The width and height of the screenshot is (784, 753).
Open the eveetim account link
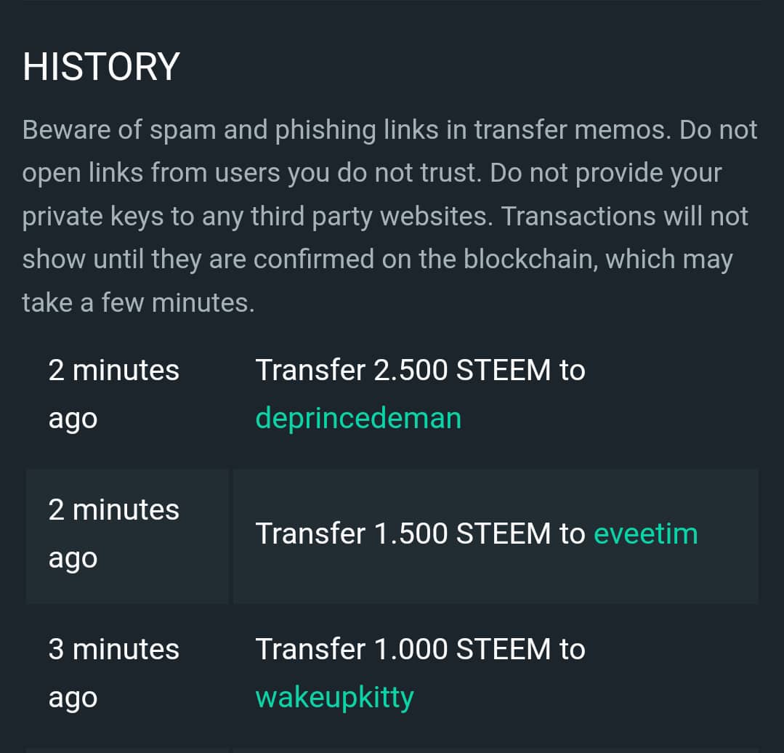point(645,533)
